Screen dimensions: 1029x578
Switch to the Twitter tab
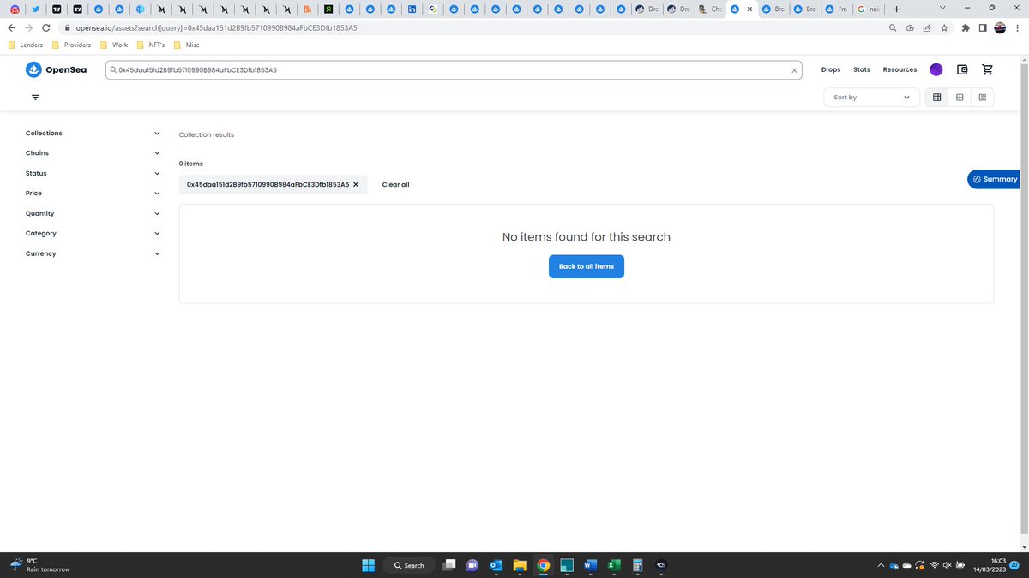pyautogui.click(x=36, y=9)
